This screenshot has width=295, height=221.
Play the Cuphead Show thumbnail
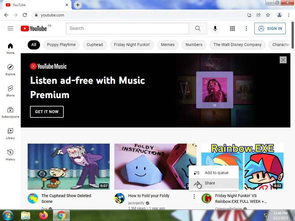(69, 167)
